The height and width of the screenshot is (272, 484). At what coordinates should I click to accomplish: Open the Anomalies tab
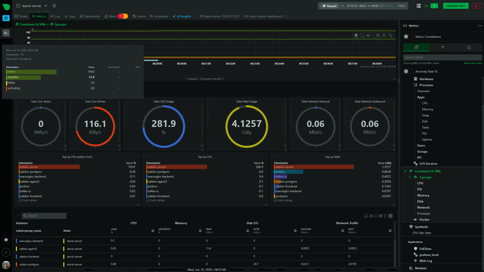pyautogui.click(x=159, y=16)
